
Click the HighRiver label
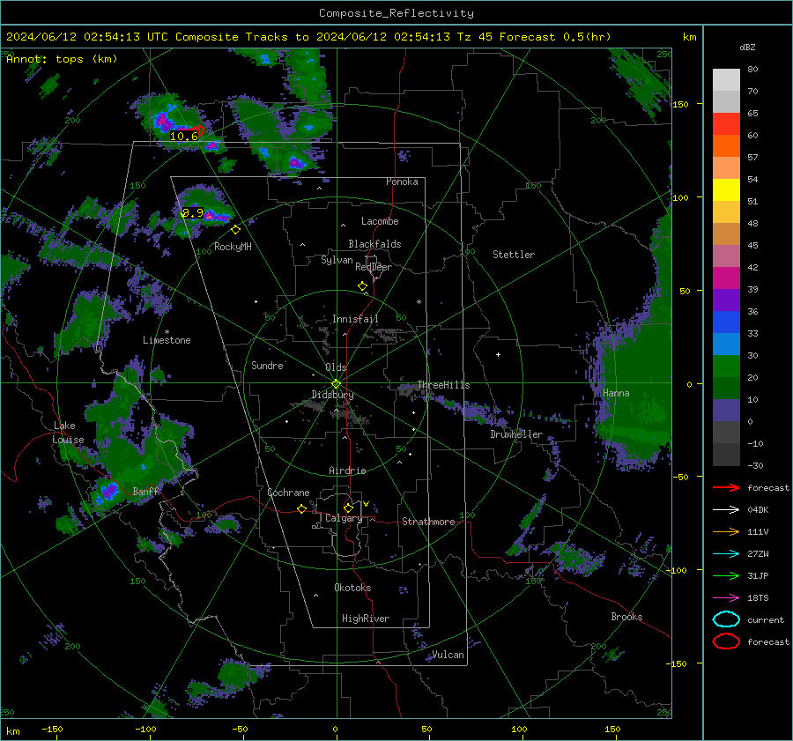click(366, 619)
